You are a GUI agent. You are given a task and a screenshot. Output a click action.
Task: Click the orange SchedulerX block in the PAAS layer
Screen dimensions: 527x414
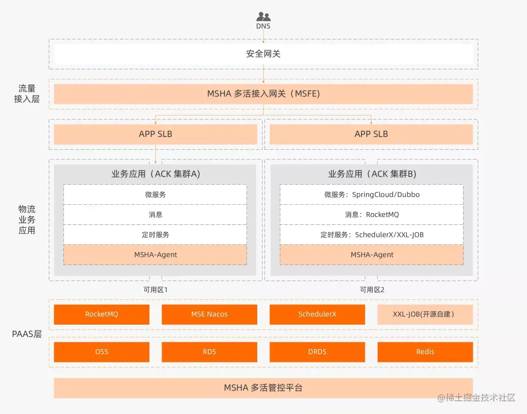pos(317,314)
